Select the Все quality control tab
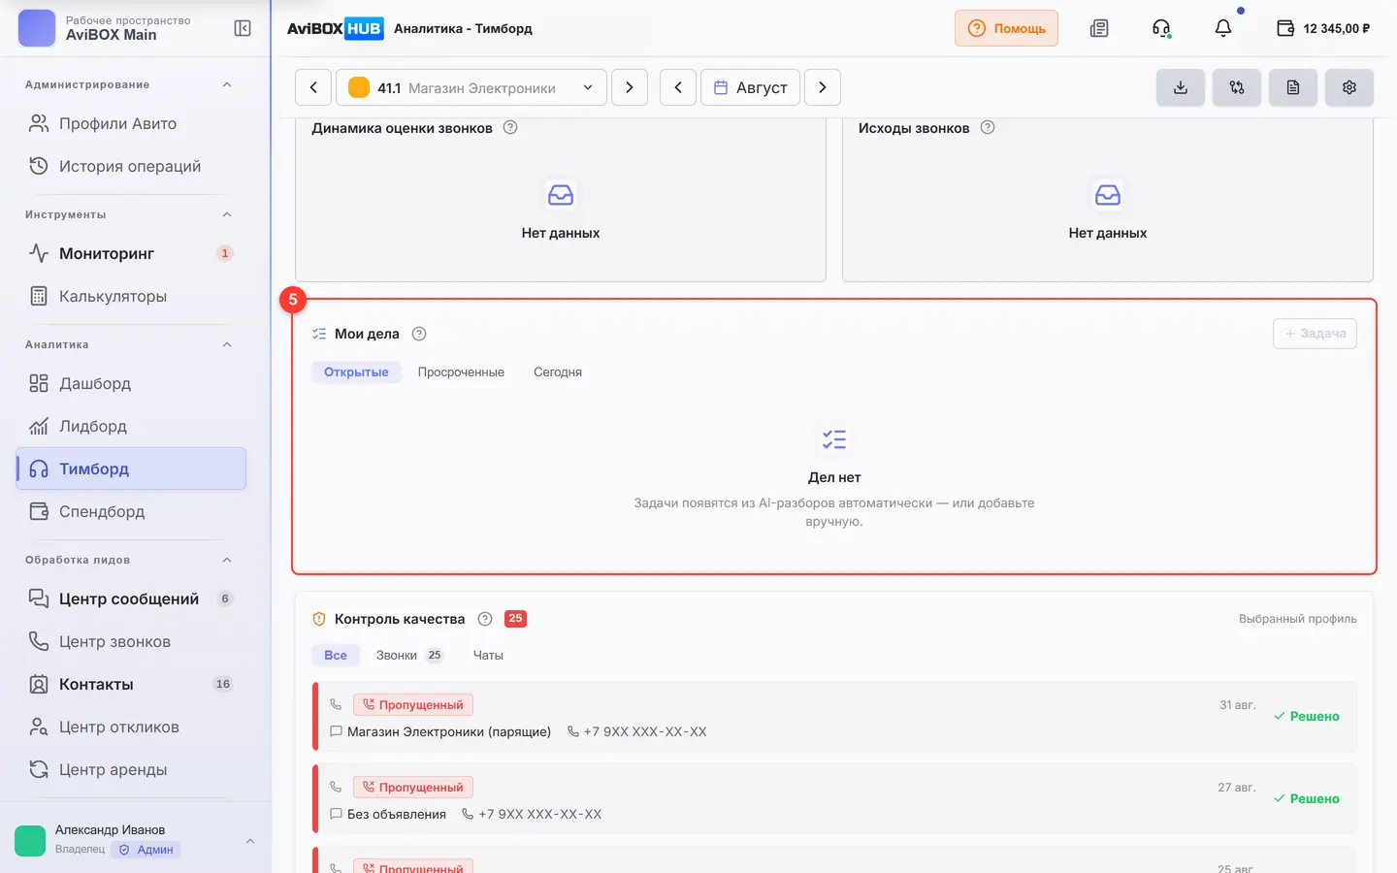 (x=336, y=656)
